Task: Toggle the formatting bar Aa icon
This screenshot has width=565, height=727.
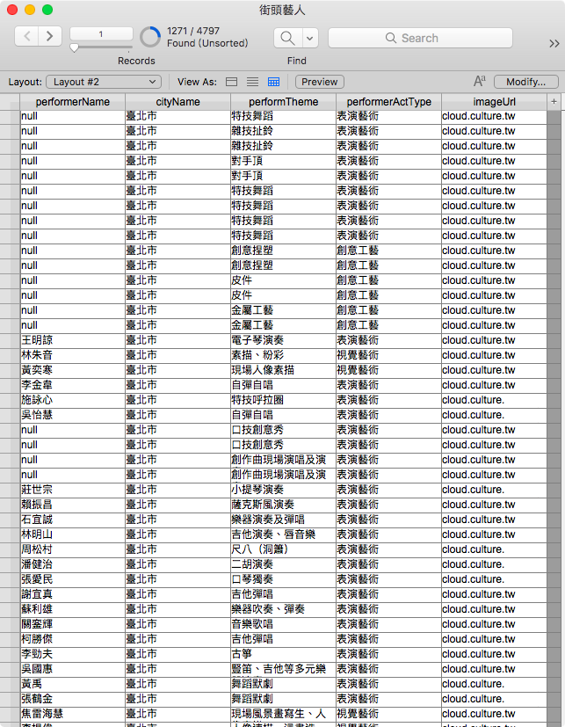Action: click(480, 82)
